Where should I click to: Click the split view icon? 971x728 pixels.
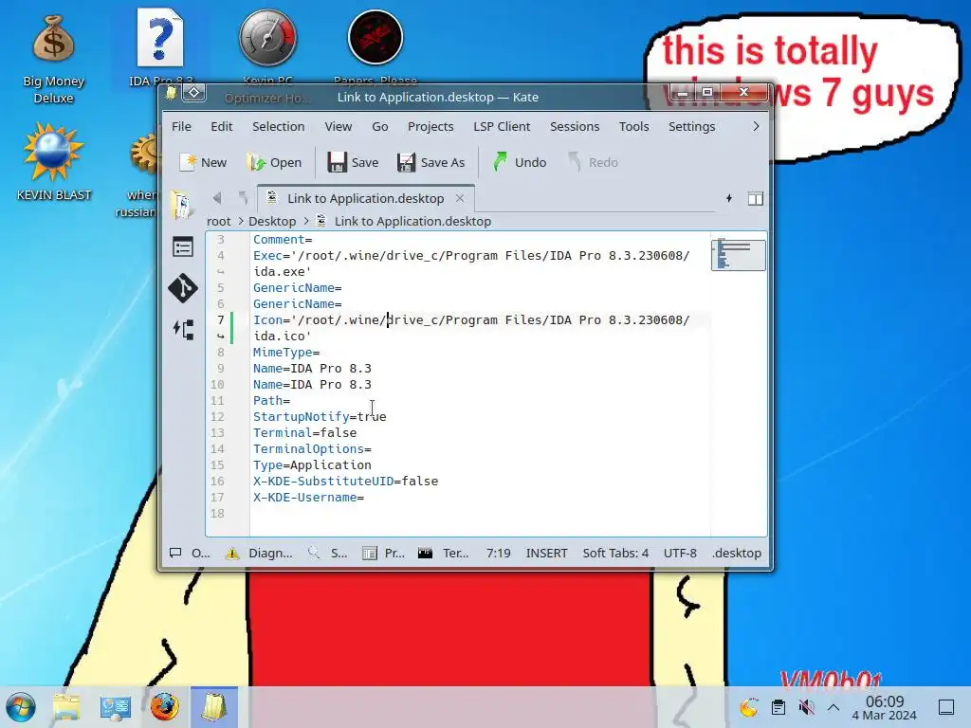(756, 198)
